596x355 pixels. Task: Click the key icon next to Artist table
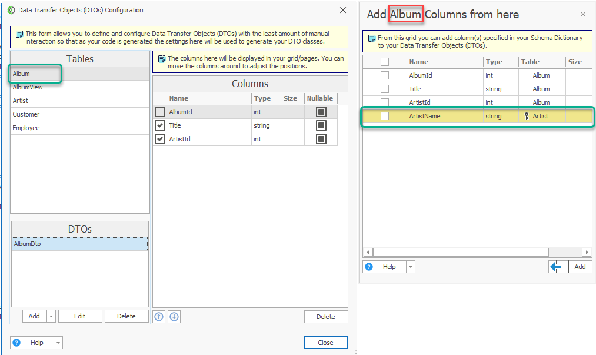click(527, 116)
